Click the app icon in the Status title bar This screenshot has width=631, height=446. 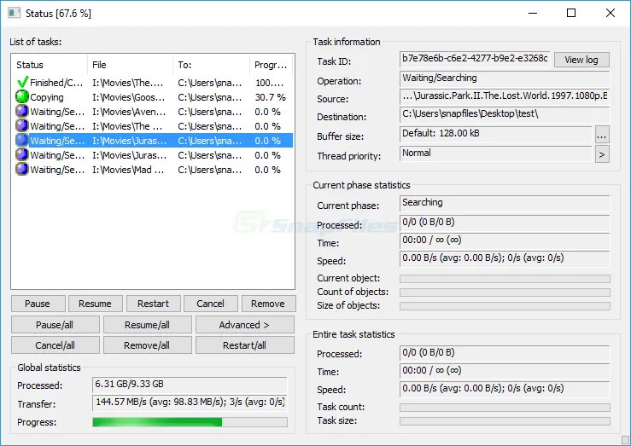coord(14,14)
